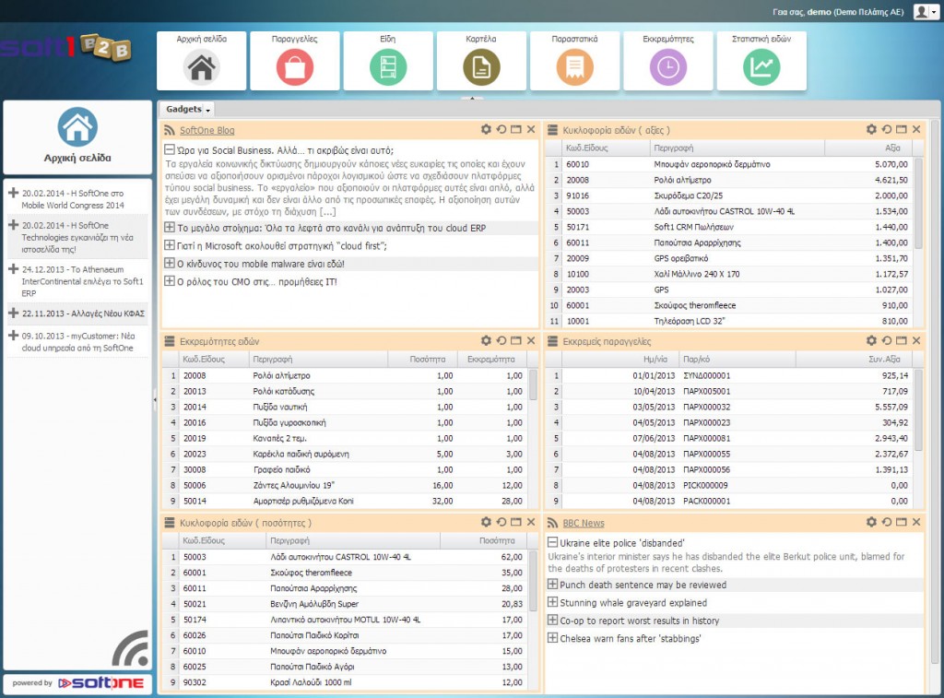This screenshot has height=698, width=944.
Task: Refresh the Κυκλοφορία ειδών (αξίες) gadget
Action: click(x=886, y=129)
